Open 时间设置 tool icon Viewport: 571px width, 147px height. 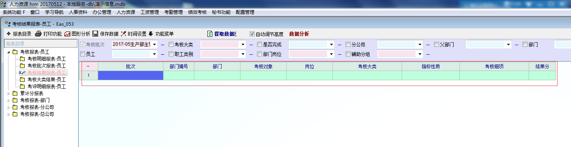tap(124, 34)
